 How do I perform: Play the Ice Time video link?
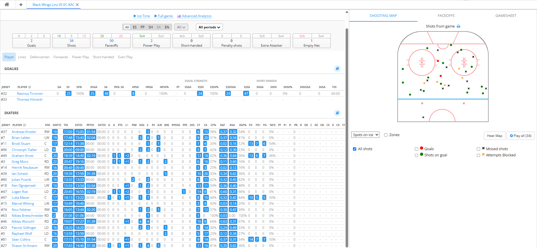coord(142,16)
